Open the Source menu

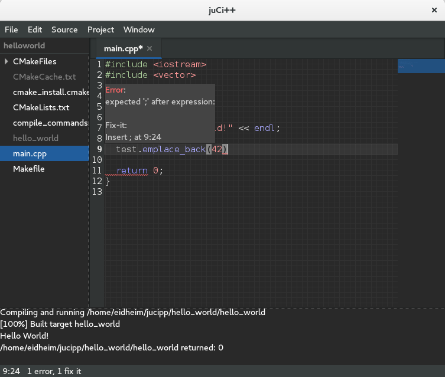coord(64,29)
